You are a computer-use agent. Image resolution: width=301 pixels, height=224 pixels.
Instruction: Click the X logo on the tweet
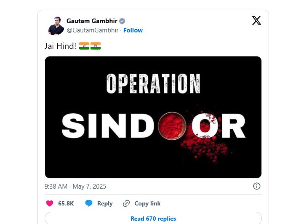tap(256, 21)
